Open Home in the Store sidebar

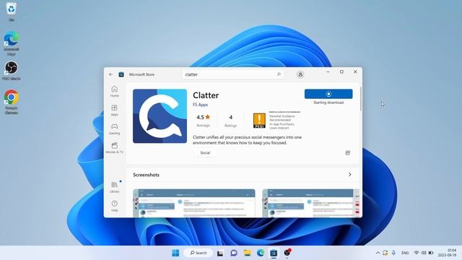[115, 92]
